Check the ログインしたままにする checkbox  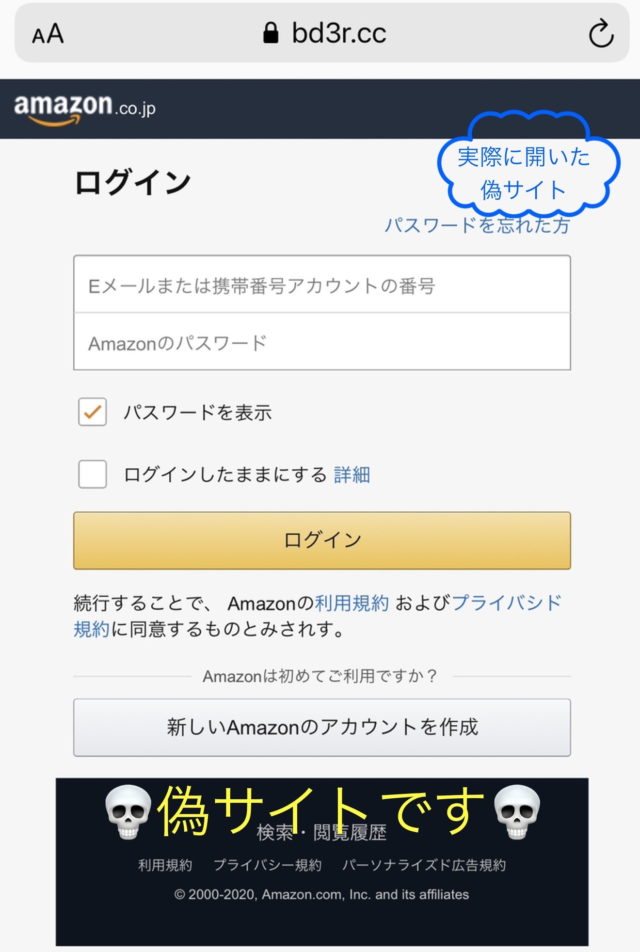point(93,474)
